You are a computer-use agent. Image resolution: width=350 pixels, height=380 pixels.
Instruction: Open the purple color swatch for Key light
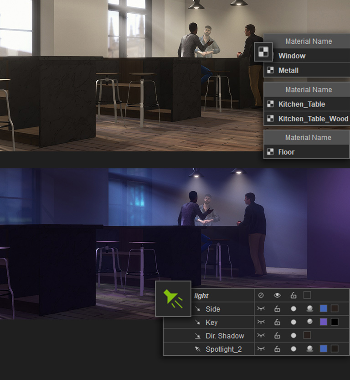pyautogui.click(x=323, y=322)
